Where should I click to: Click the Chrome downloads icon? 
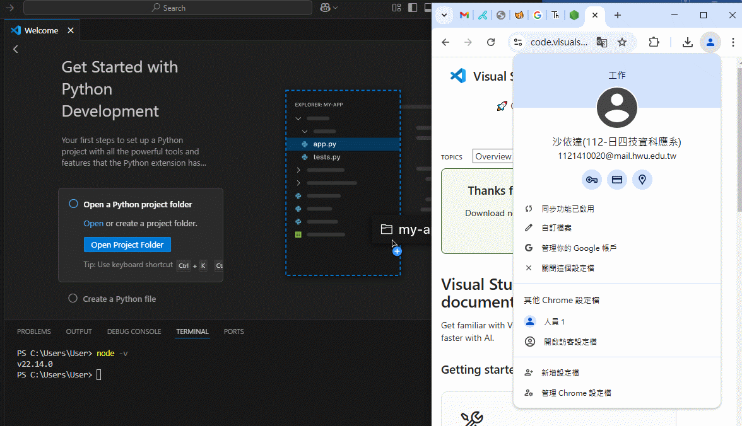(688, 42)
